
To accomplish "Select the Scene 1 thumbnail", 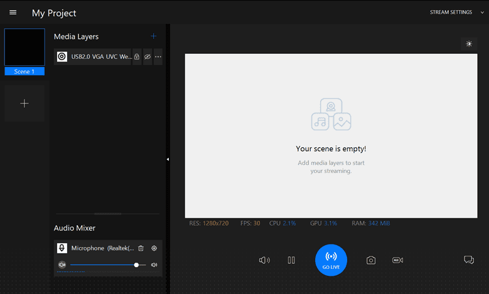I will pyautogui.click(x=24, y=48).
